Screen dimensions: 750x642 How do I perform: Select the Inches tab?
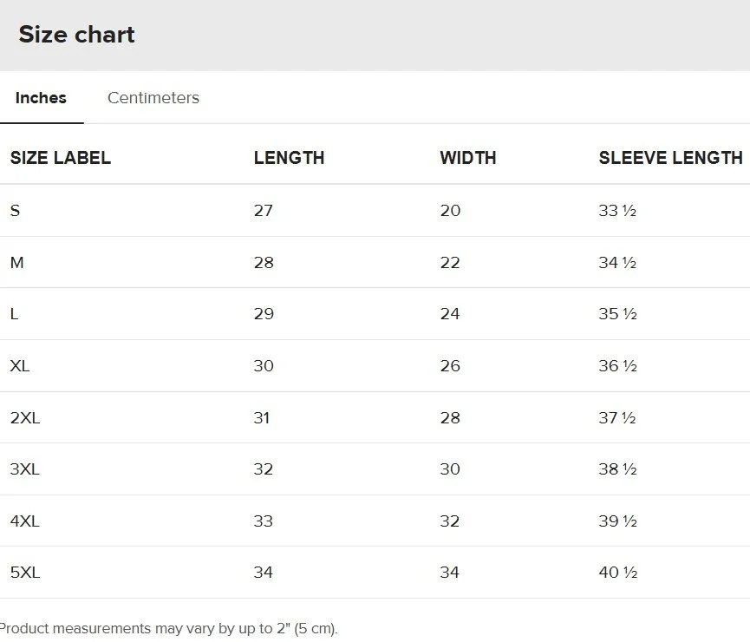[41, 98]
